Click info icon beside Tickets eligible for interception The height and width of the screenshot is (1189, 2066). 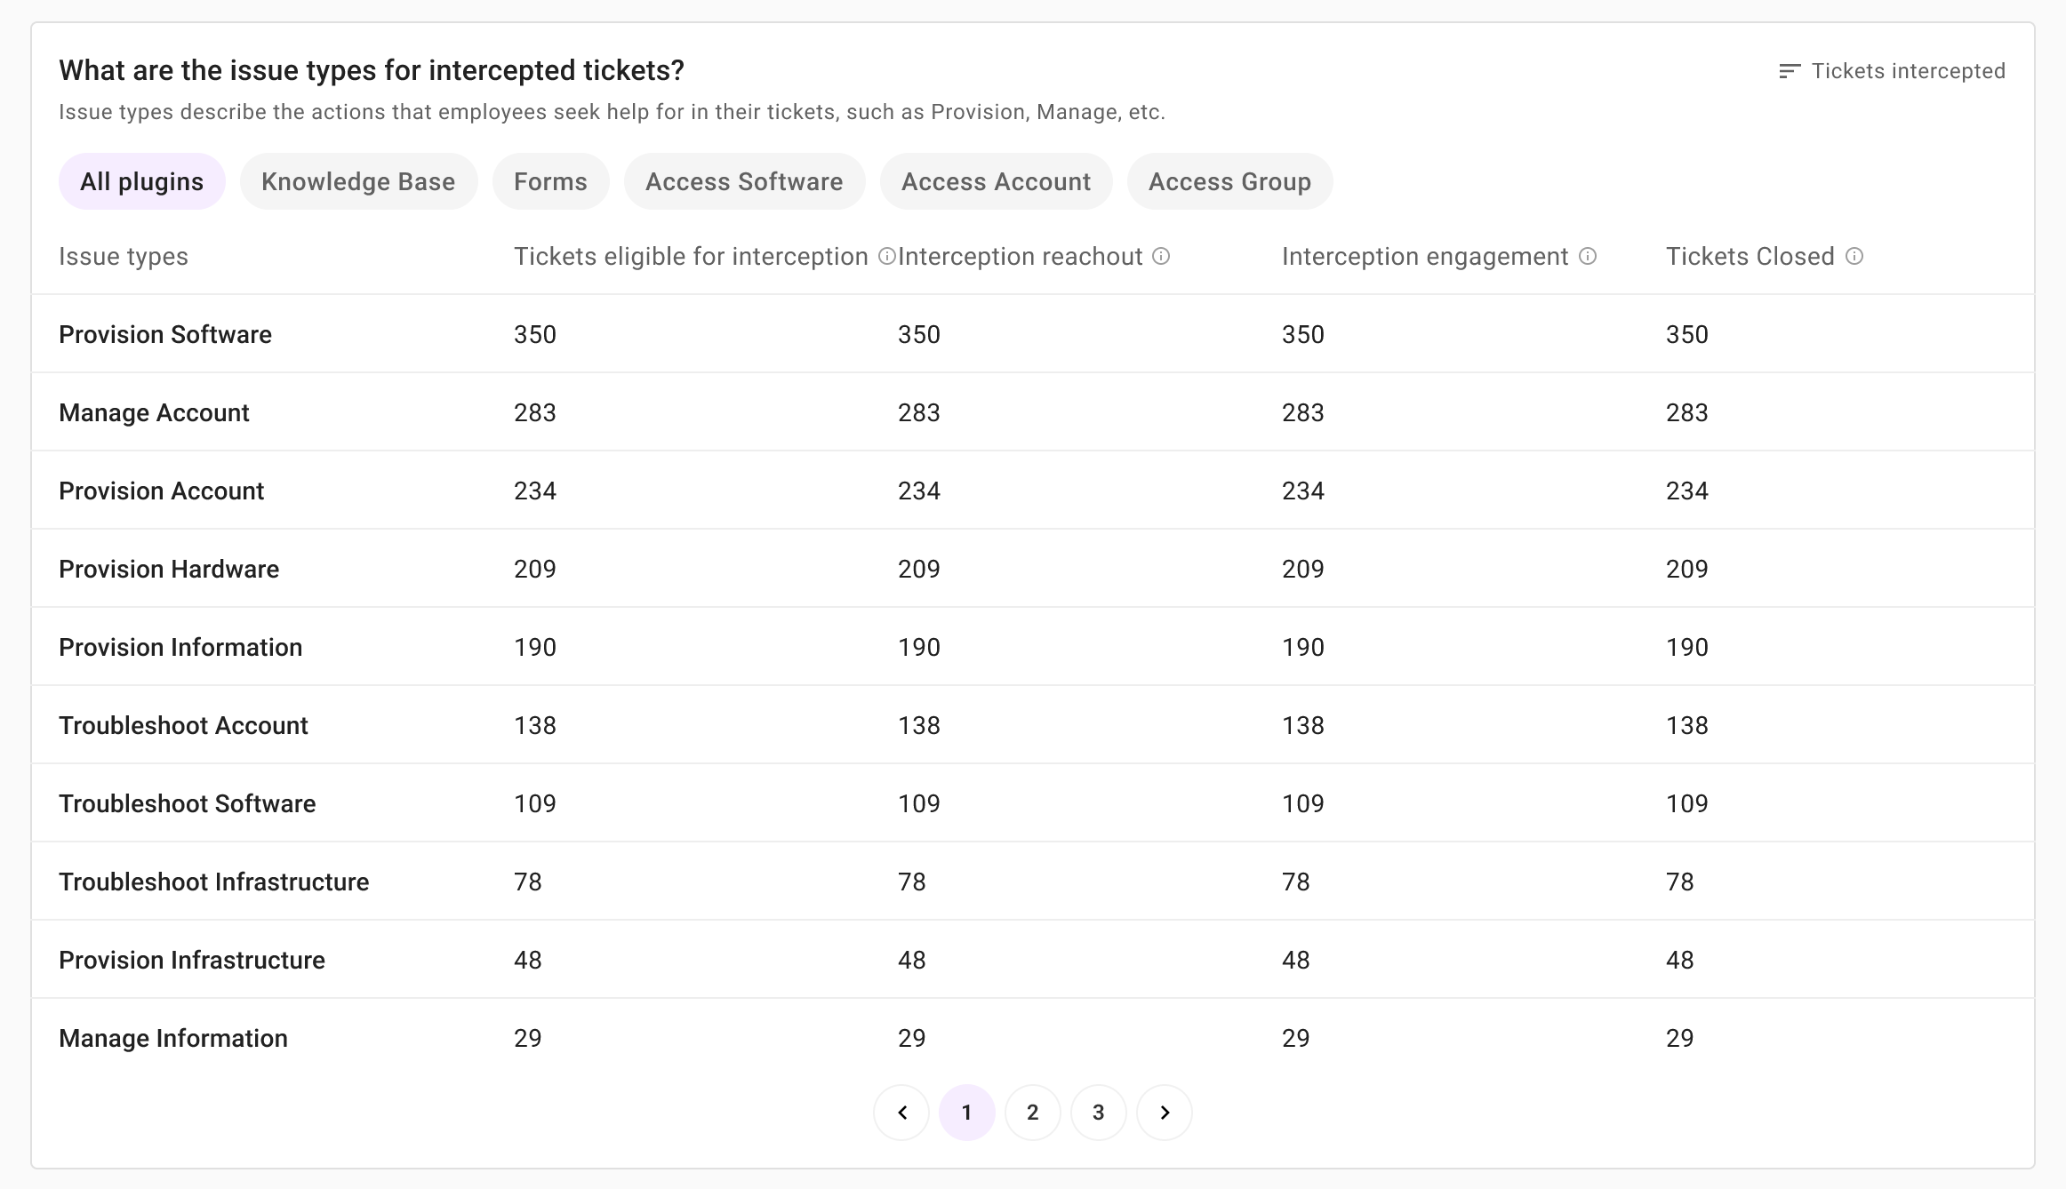click(886, 257)
